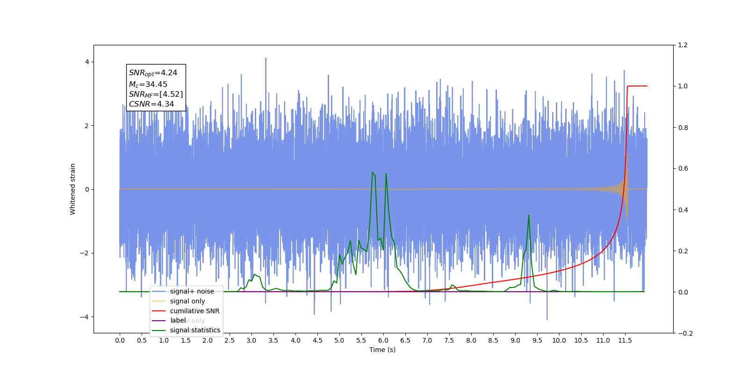This screenshot has width=748, height=374.
Task: Click the 1.2 tick on the right axis
Action: click(x=683, y=45)
